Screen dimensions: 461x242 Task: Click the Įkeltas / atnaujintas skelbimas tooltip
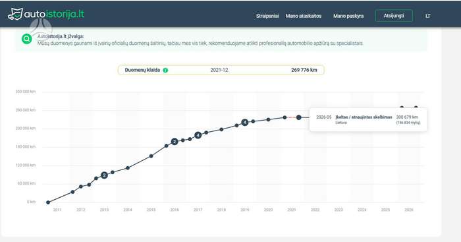point(368,119)
